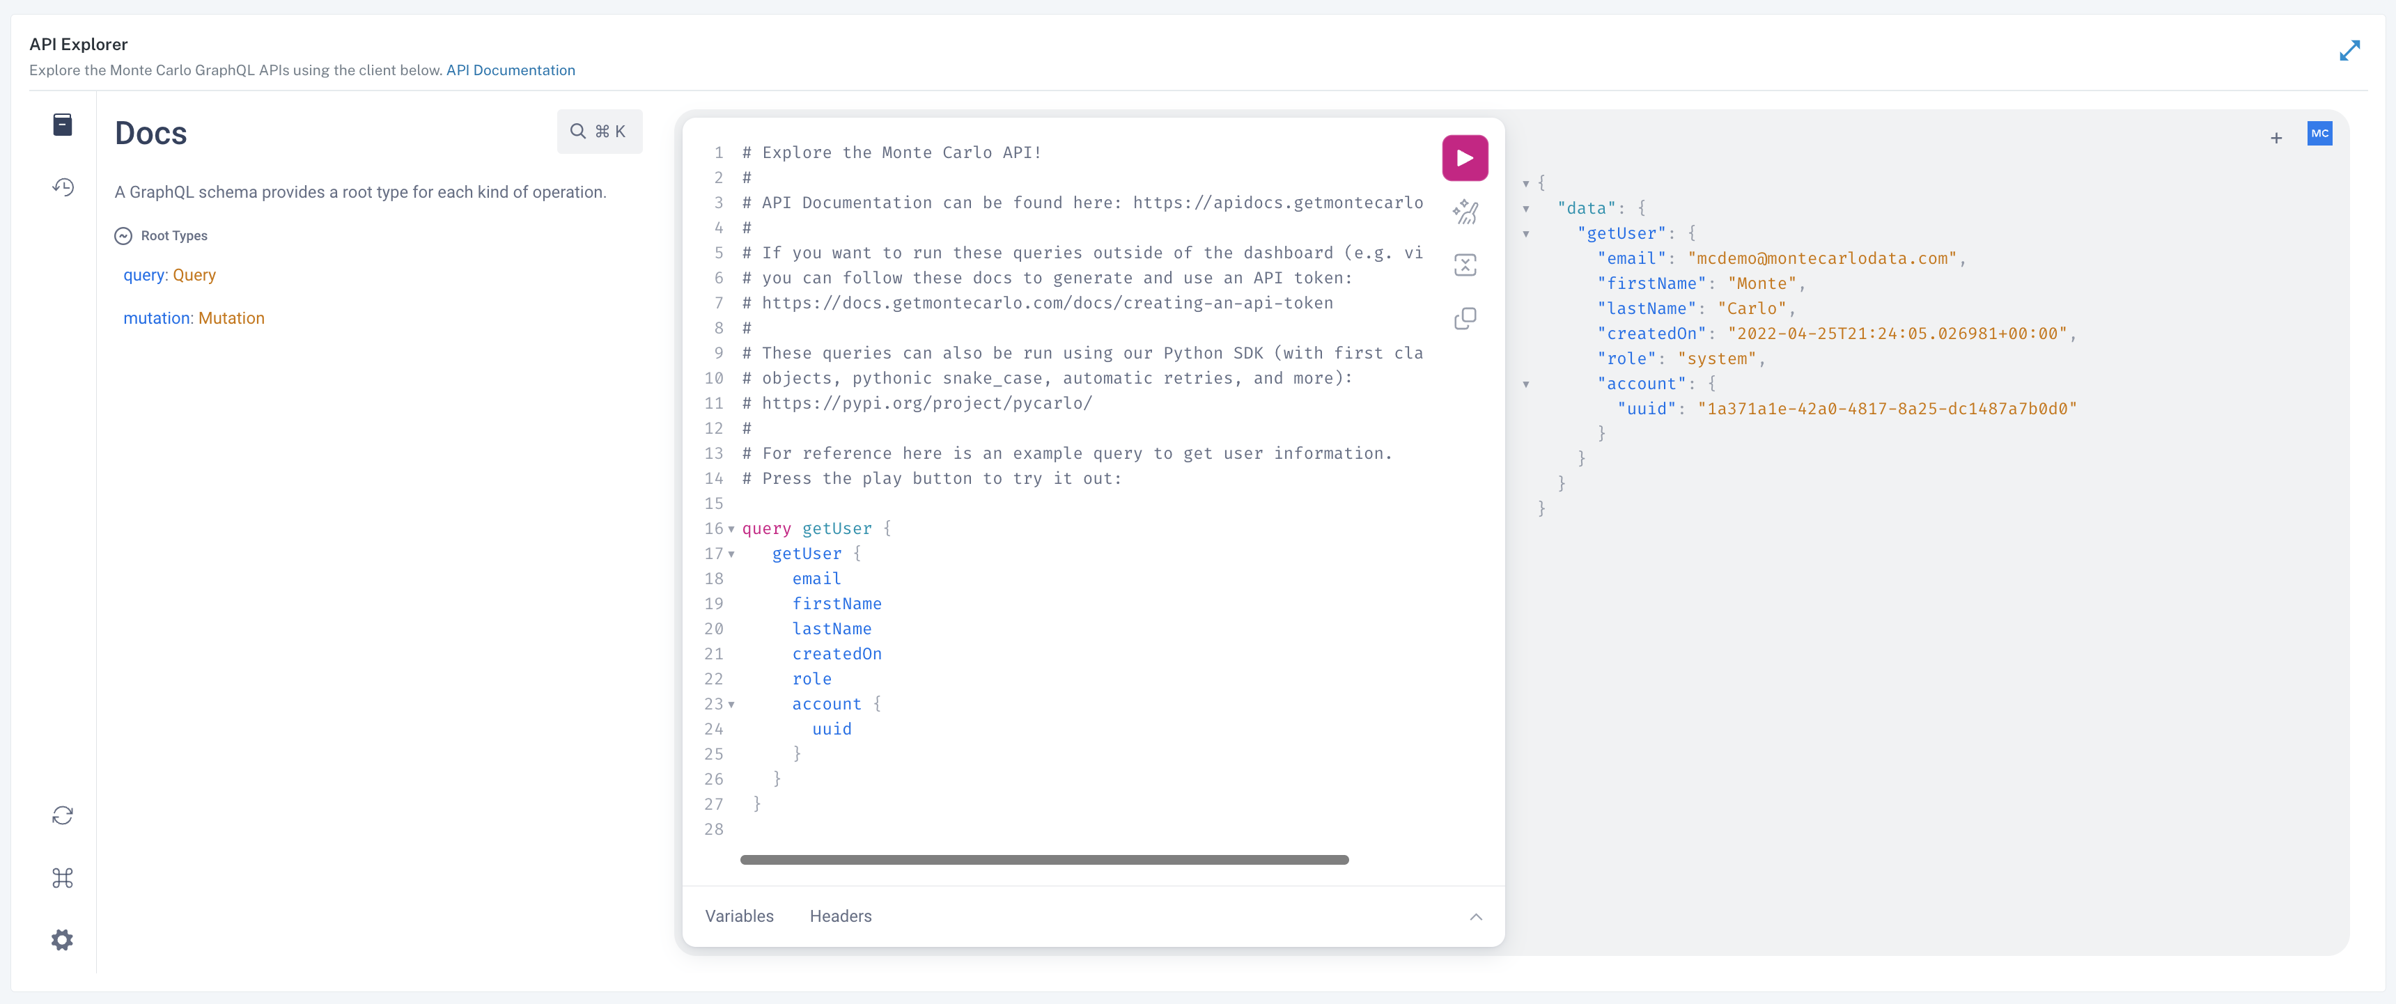
Task: Open the API Documentation link
Action: pyautogui.click(x=511, y=70)
